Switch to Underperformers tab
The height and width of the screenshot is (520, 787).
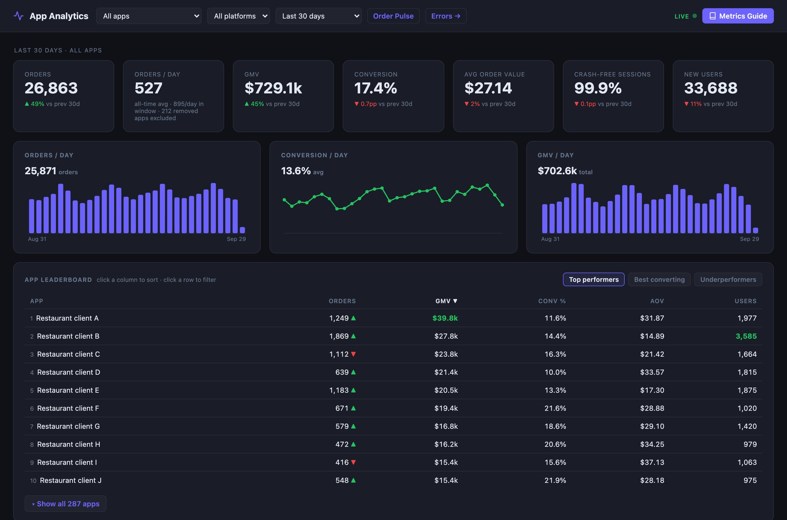728,280
